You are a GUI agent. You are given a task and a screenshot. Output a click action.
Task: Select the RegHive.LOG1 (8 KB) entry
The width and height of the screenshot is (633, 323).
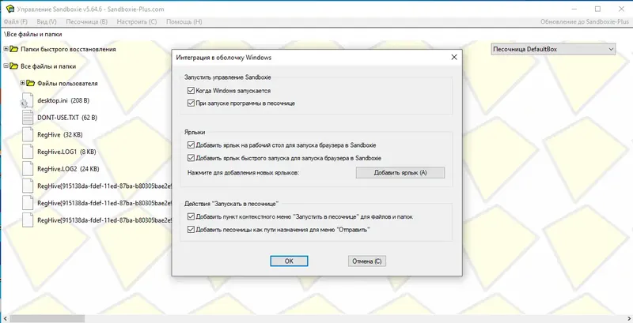(x=66, y=152)
